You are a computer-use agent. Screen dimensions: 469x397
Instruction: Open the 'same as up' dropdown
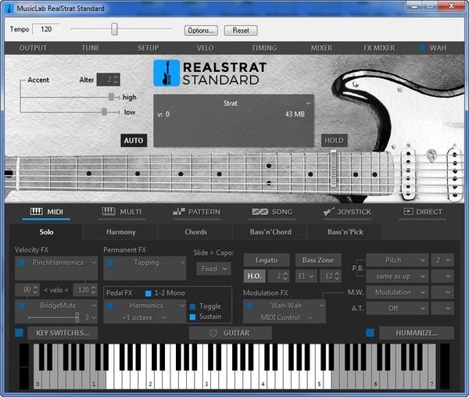coord(396,277)
